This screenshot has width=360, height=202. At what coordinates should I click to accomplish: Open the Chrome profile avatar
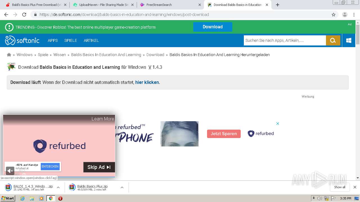tap(345, 15)
